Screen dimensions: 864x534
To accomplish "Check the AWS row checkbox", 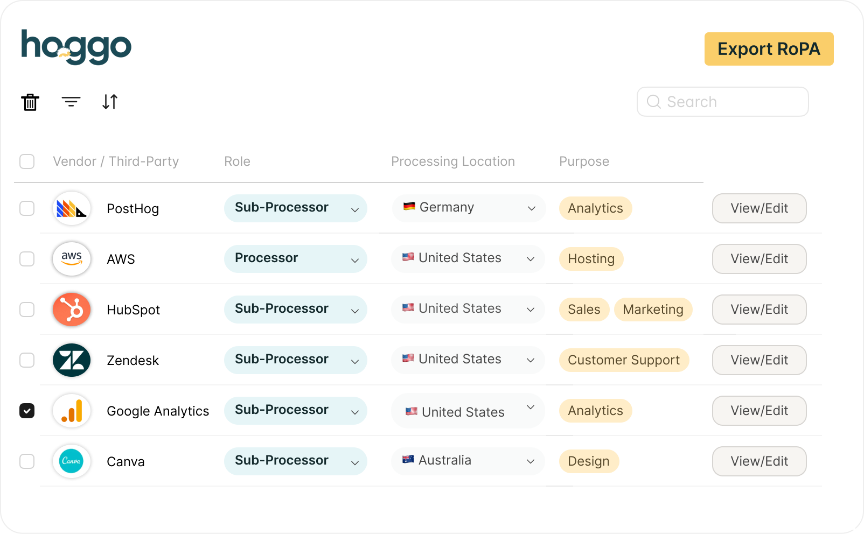I will click(27, 259).
